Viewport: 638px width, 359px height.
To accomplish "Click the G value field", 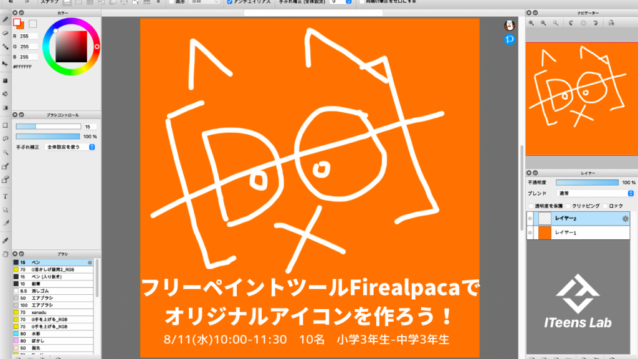I will 29,46.
